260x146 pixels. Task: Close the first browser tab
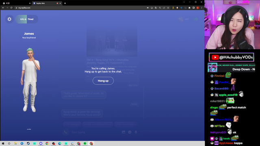point(30,3)
